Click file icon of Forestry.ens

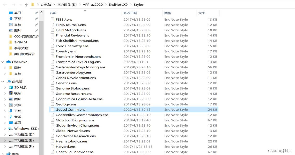click(x=52, y=51)
